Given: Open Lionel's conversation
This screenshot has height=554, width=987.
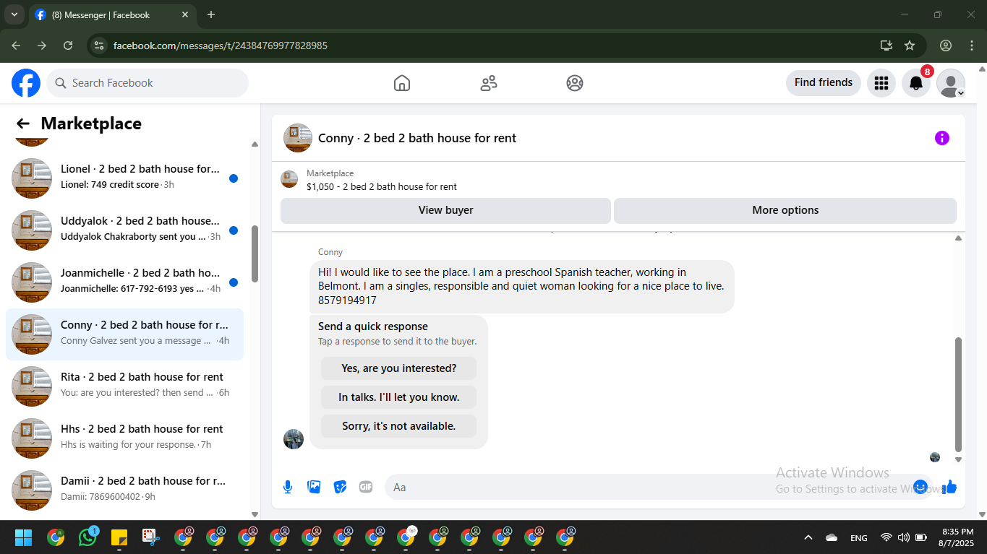Looking at the screenshot, I should coord(124,178).
